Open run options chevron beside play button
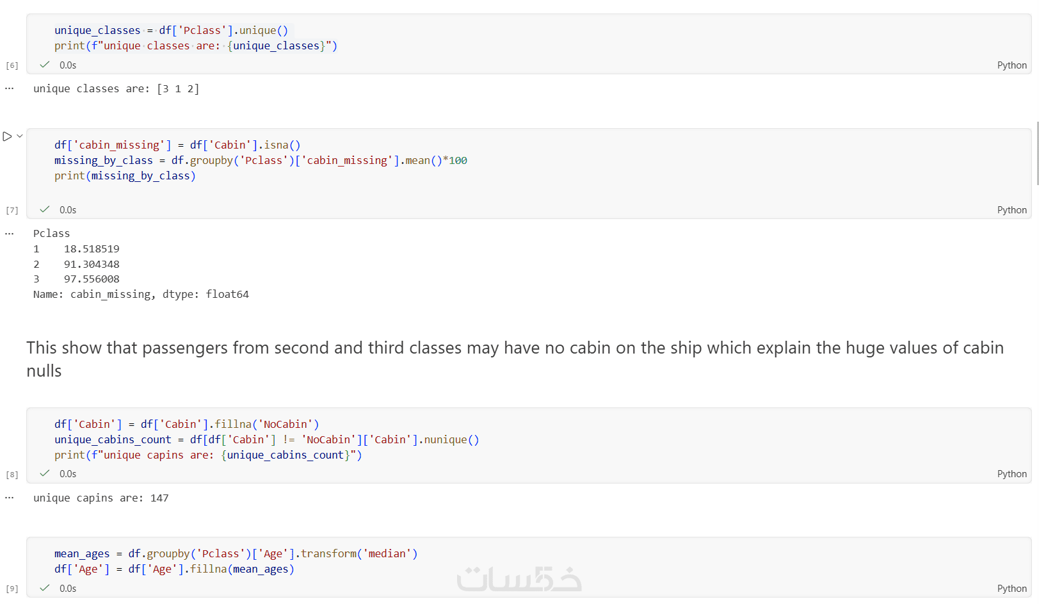The height and width of the screenshot is (604, 1039). [20, 136]
